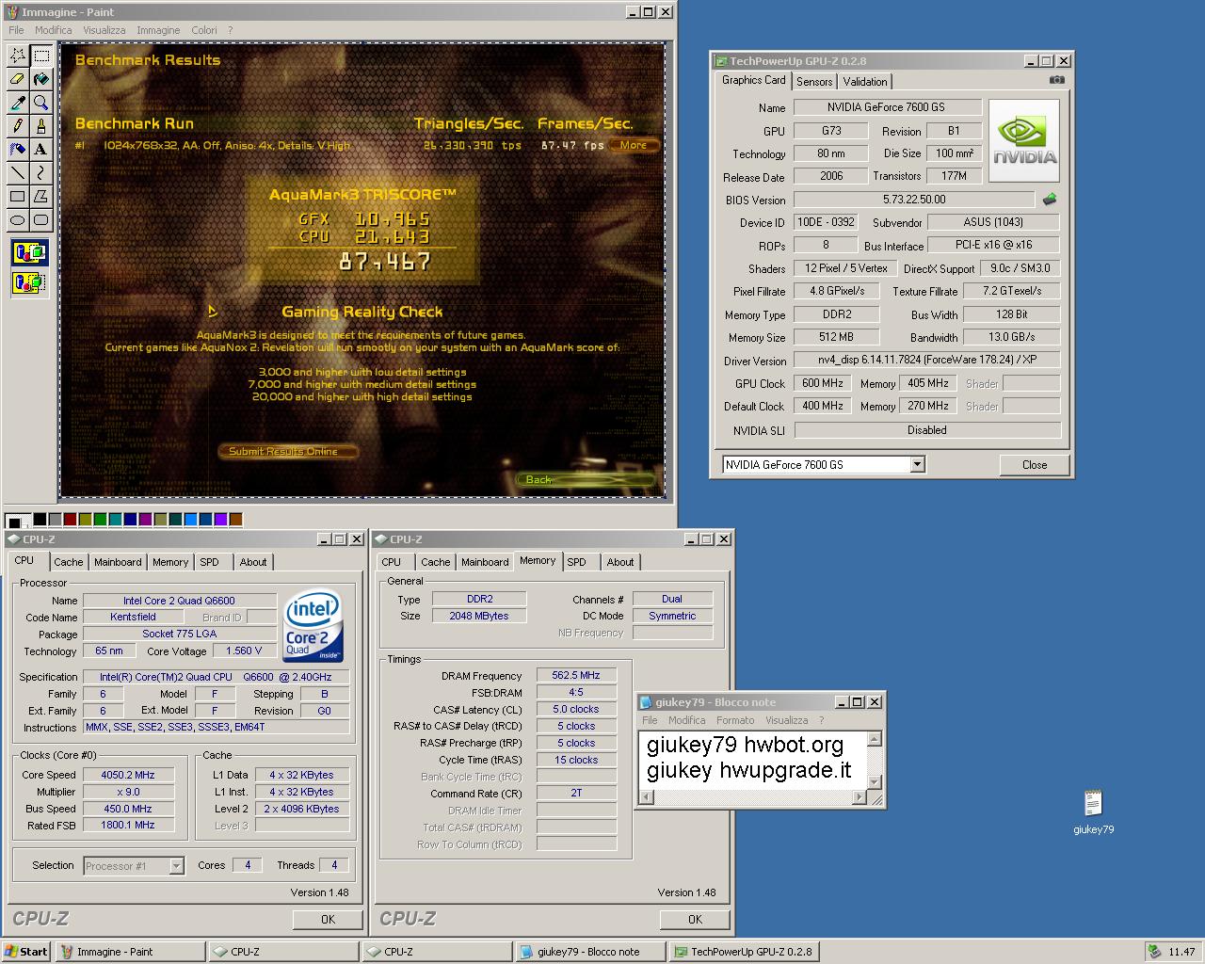Screen dimensions: 1205x964
Task: Open the Cache tab in left CPU-Z window
Action: pyautogui.click(x=68, y=562)
